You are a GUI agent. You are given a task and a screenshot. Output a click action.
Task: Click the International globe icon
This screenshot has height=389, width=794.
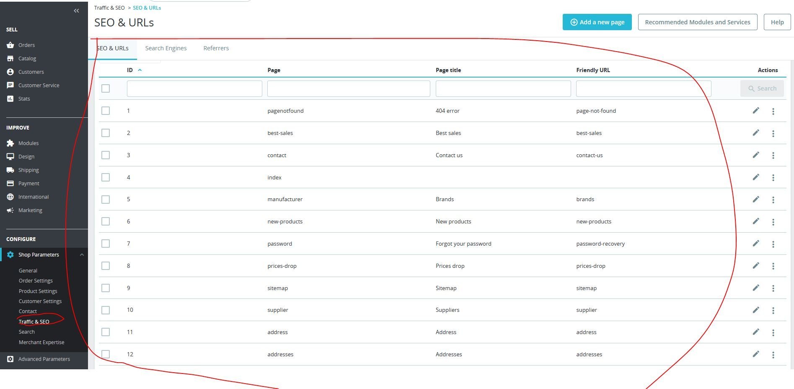point(10,197)
